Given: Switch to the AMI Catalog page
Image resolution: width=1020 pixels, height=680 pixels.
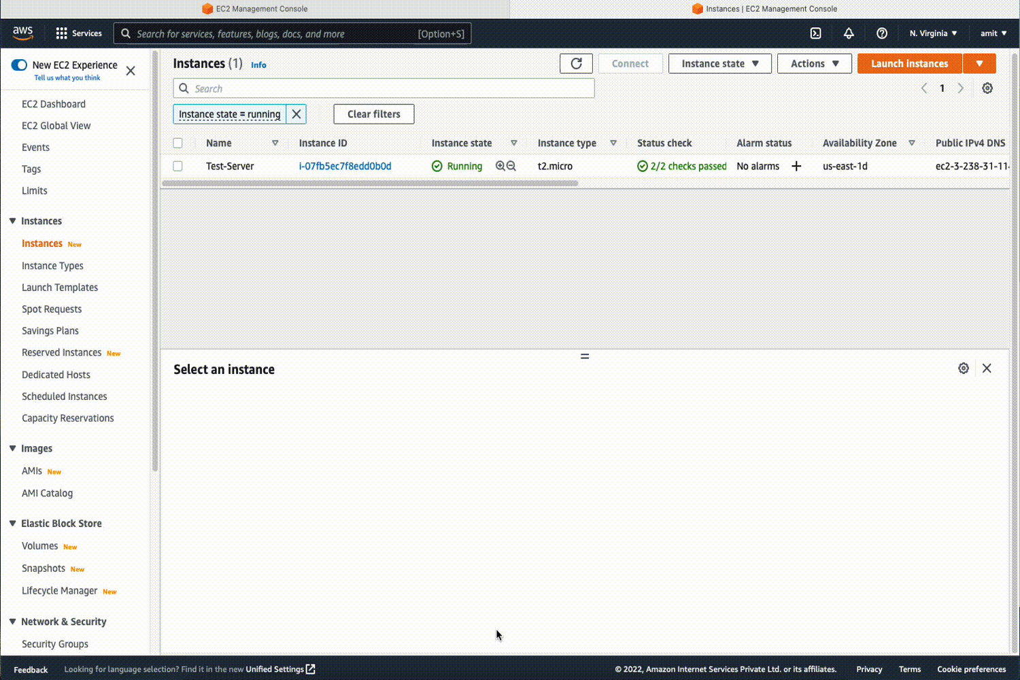Looking at the screenshot, I should coord(47,493).
